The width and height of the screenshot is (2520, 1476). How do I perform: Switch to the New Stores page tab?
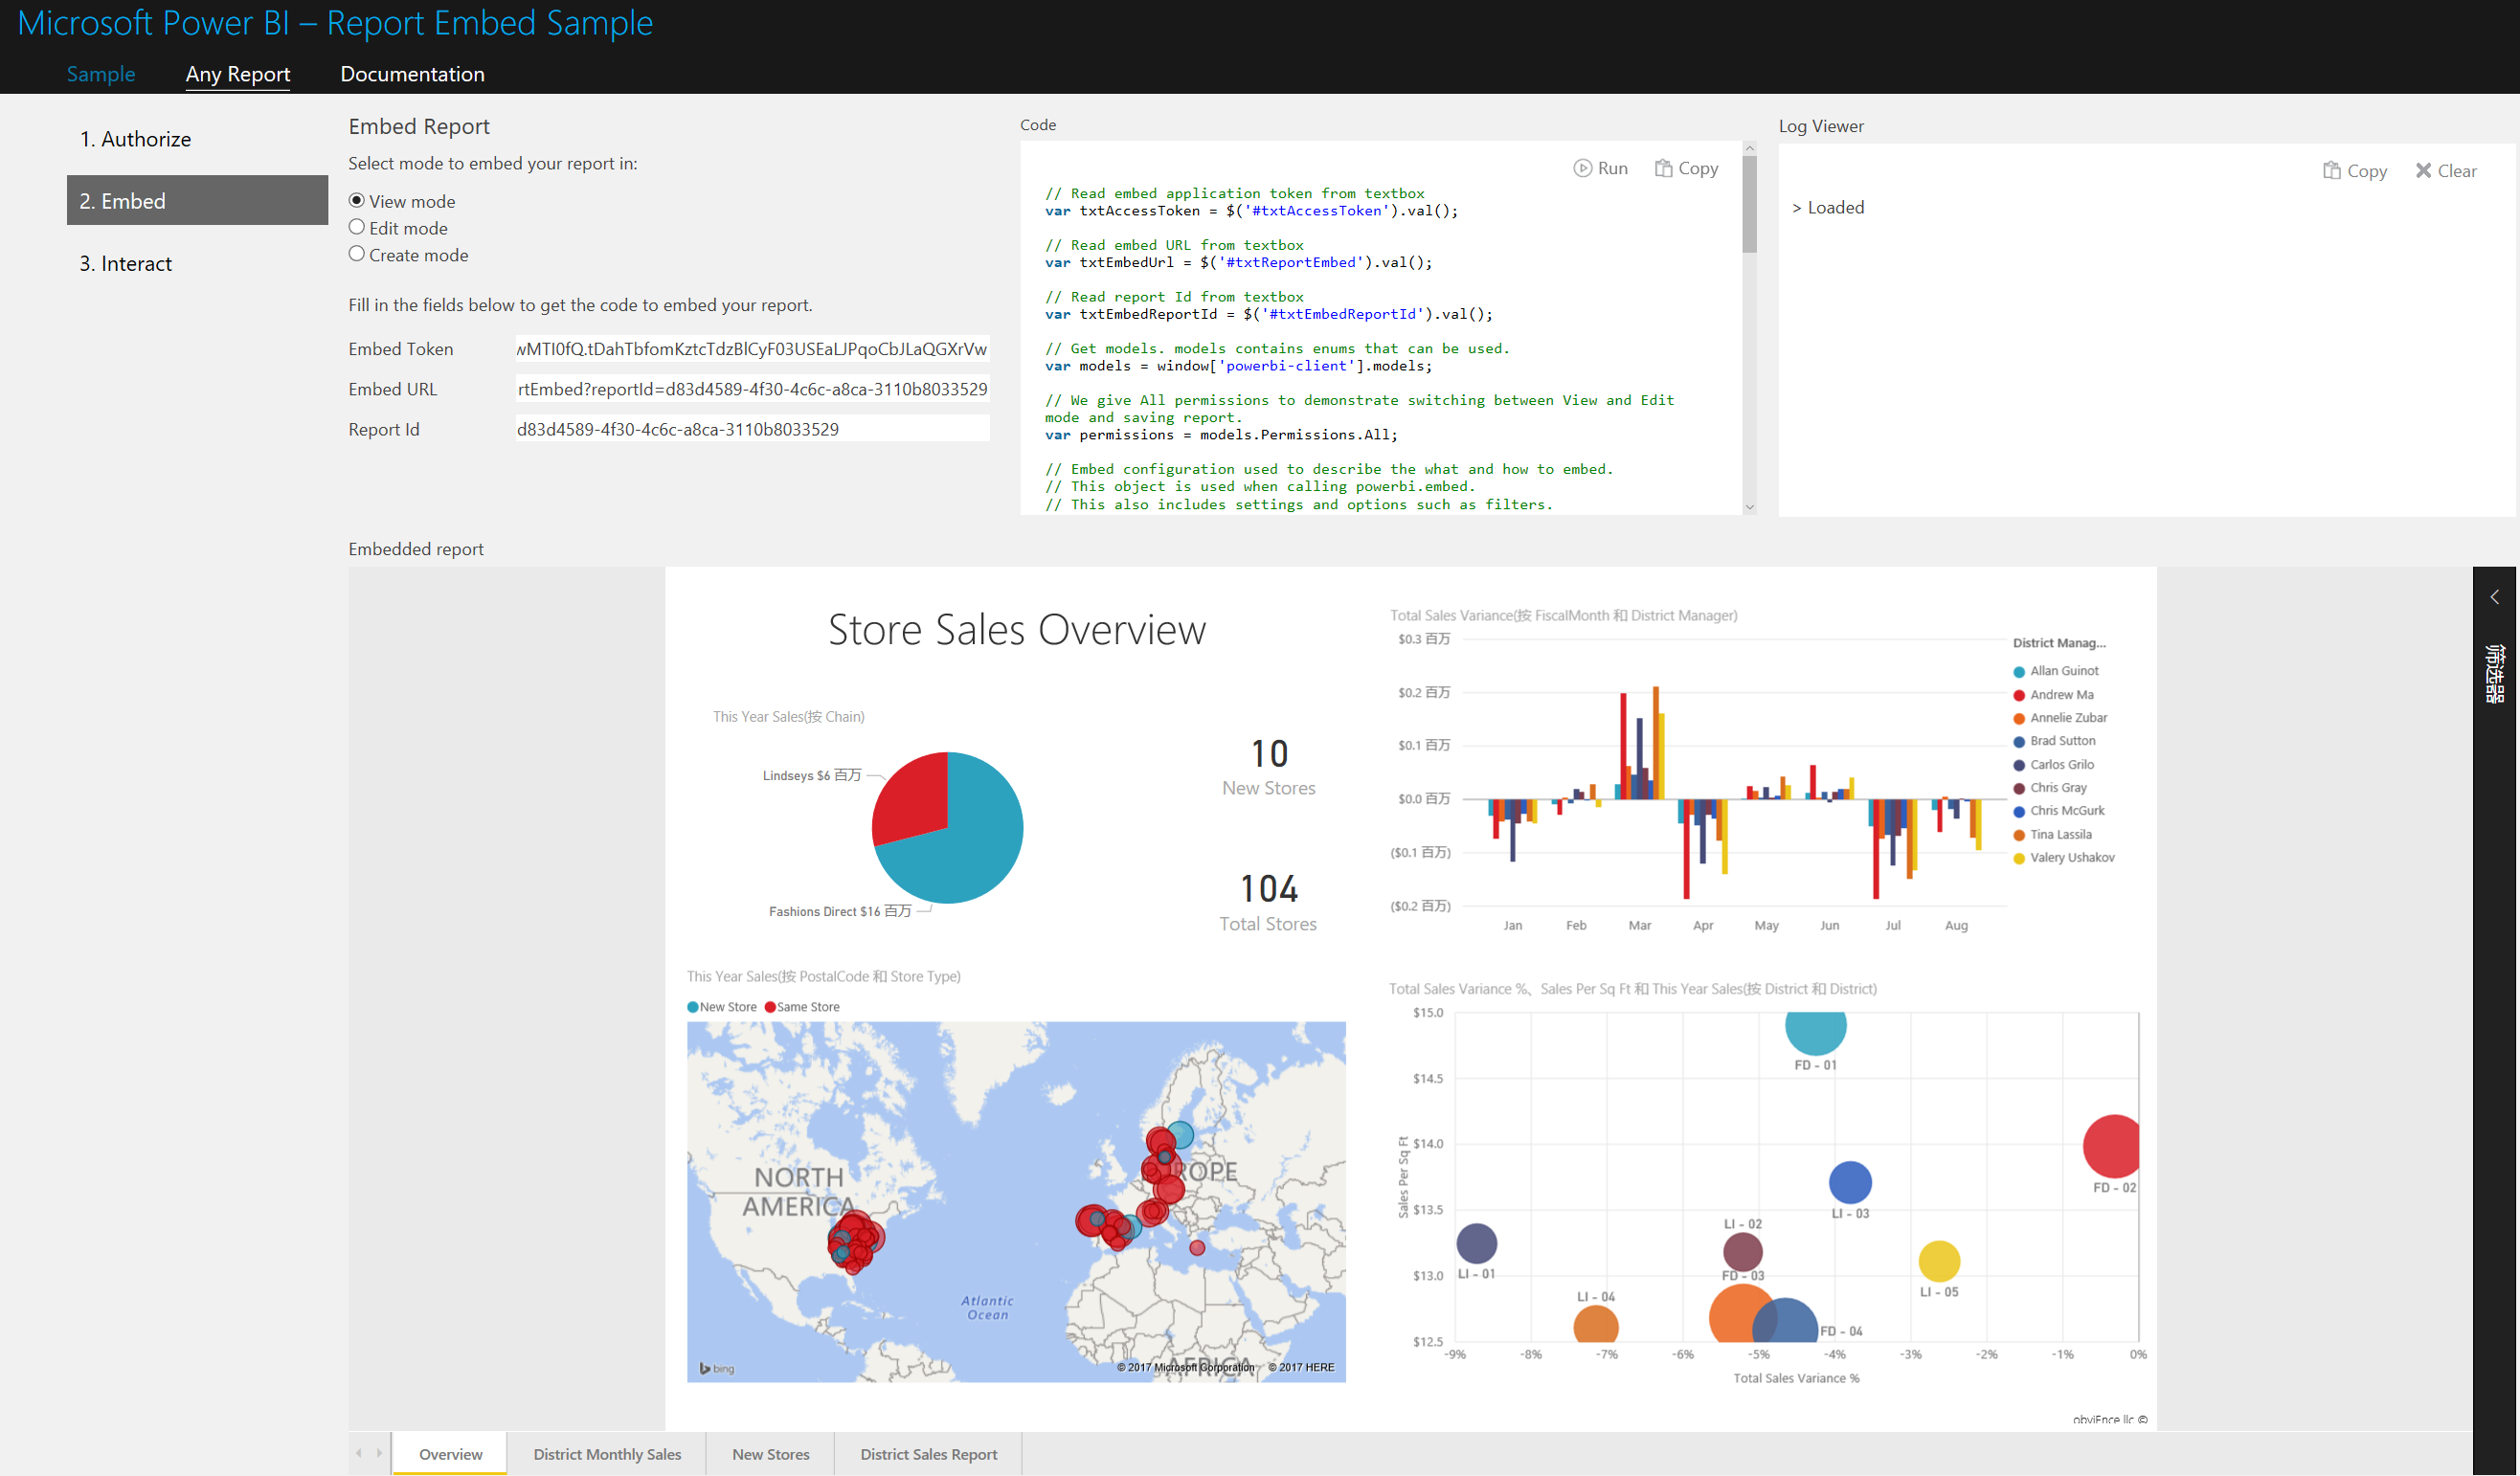pyautogui.click(x=770, y=1454)
